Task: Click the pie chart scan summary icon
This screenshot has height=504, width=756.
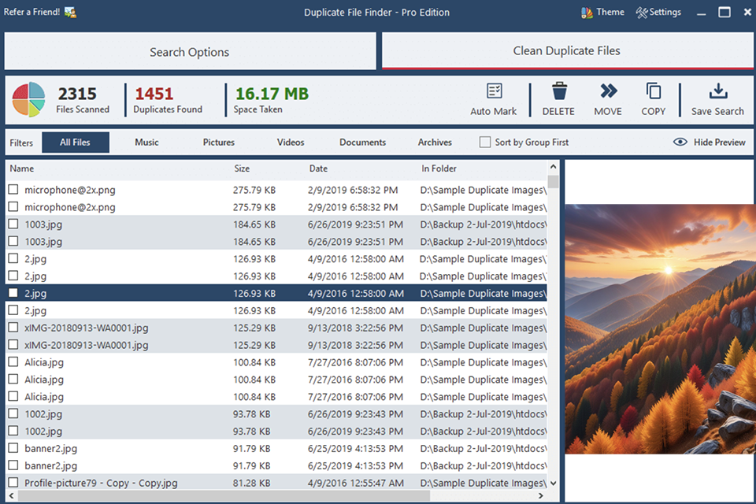Action: pyautogui.click(x=28, y=100)
